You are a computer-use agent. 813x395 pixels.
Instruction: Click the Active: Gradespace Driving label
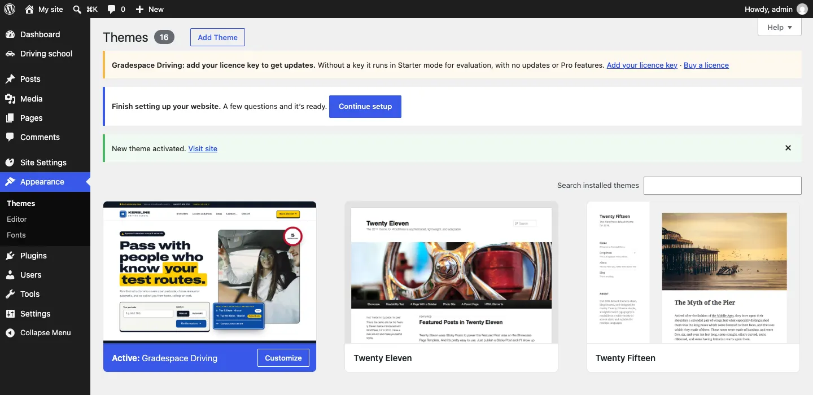coord(164,358)
